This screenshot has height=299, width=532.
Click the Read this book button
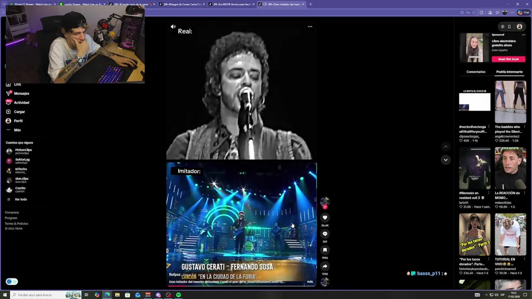(508, 59)
